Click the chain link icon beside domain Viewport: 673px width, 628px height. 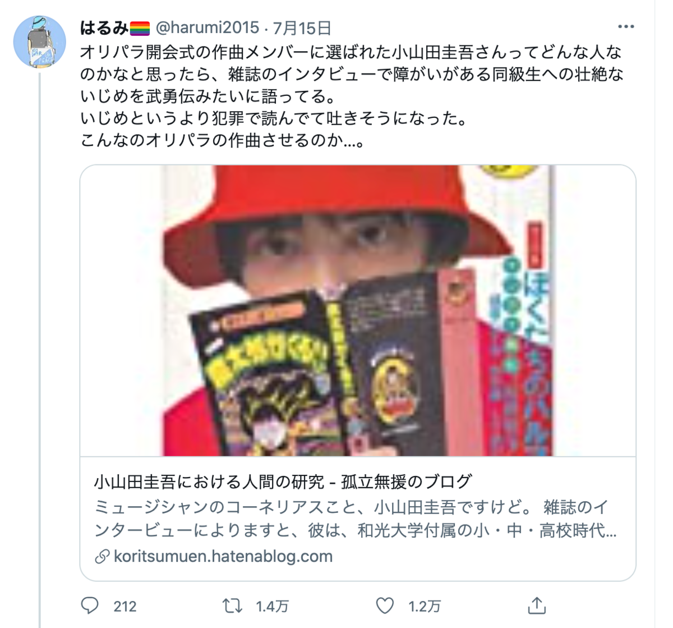tap(102, 557)
